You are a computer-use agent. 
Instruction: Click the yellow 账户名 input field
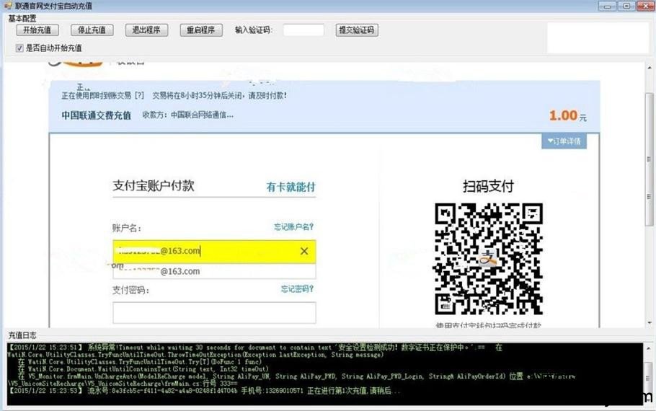[214, 252]
